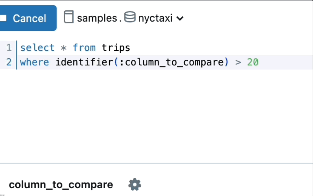Click the asterisk in the query
The height and width of the screenshot is (196, 313).
[64, 48]
